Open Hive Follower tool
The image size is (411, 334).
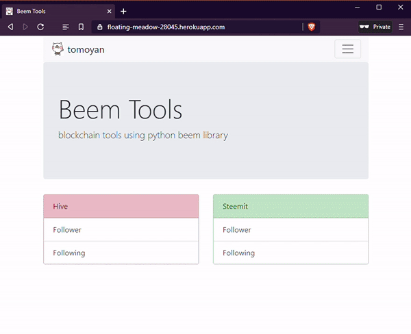121,230
